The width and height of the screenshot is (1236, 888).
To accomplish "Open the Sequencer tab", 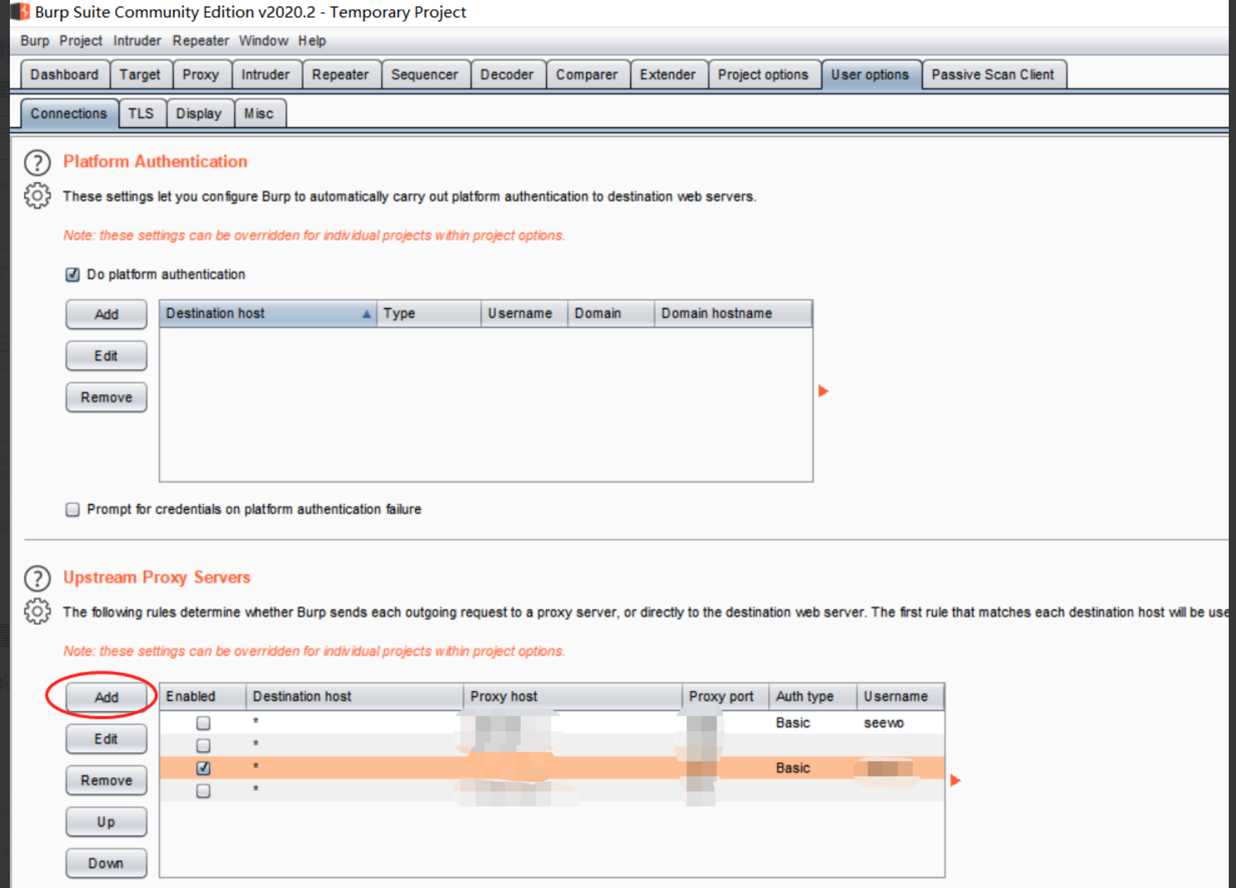I will [425, 75].
